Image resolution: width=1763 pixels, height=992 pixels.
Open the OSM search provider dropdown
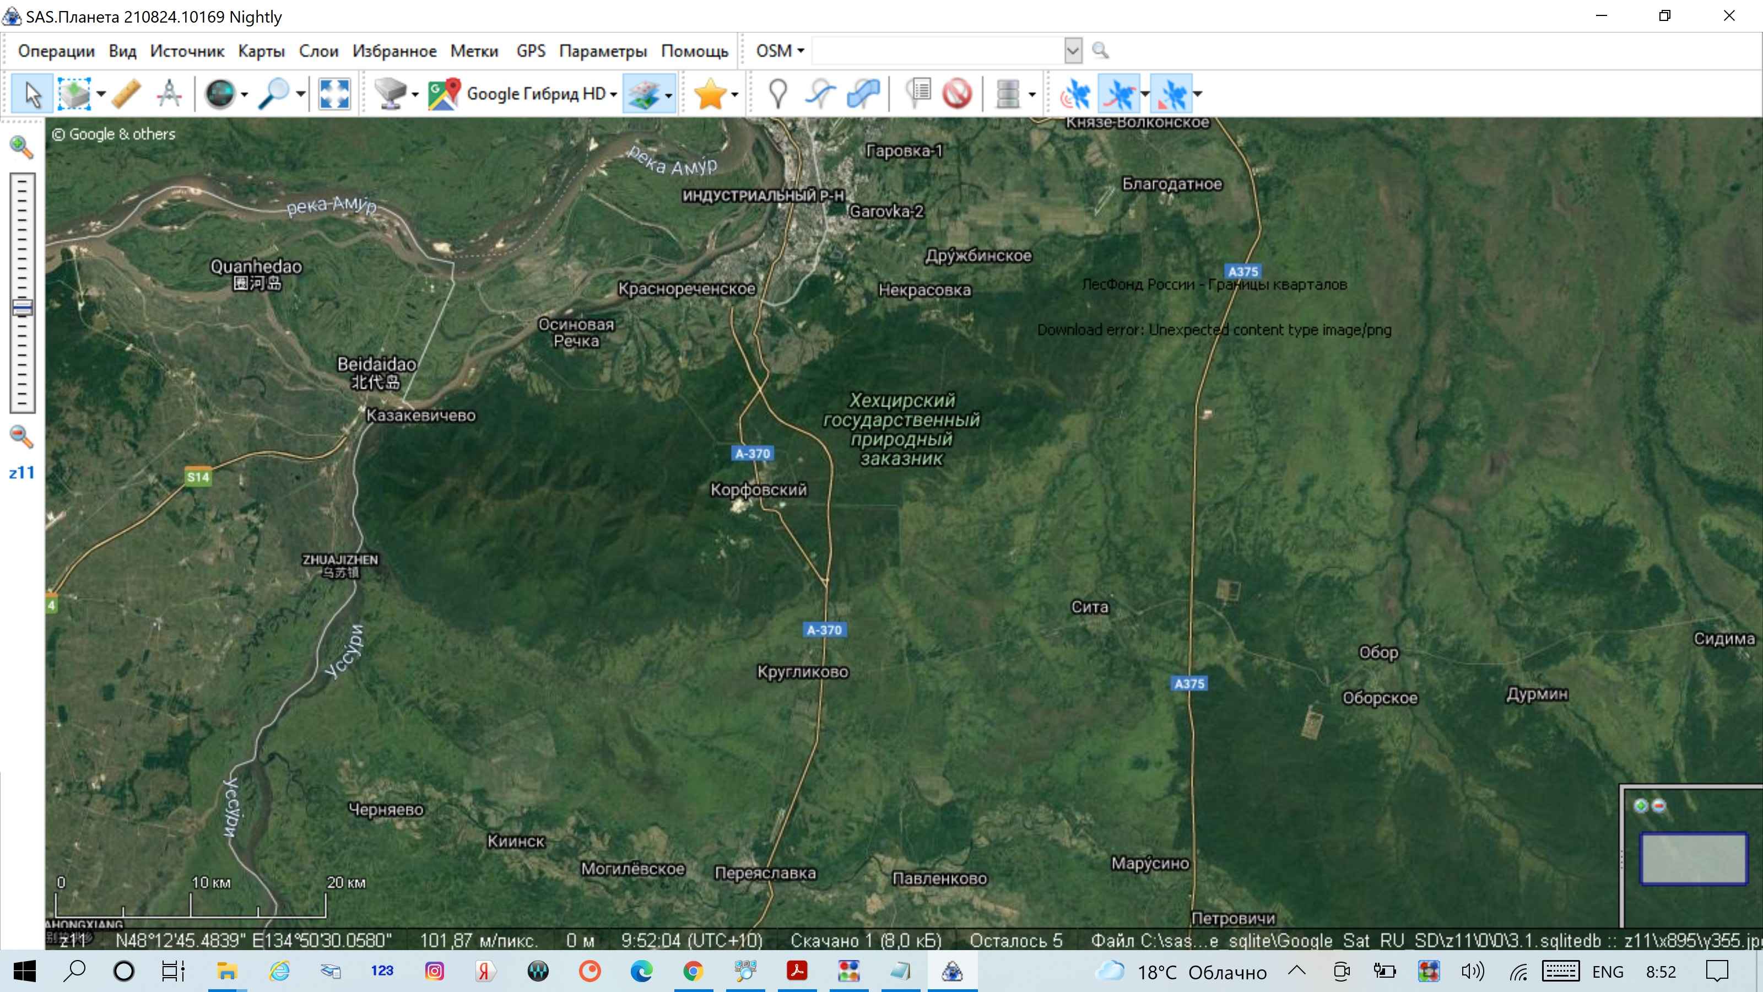coord(780,51)
